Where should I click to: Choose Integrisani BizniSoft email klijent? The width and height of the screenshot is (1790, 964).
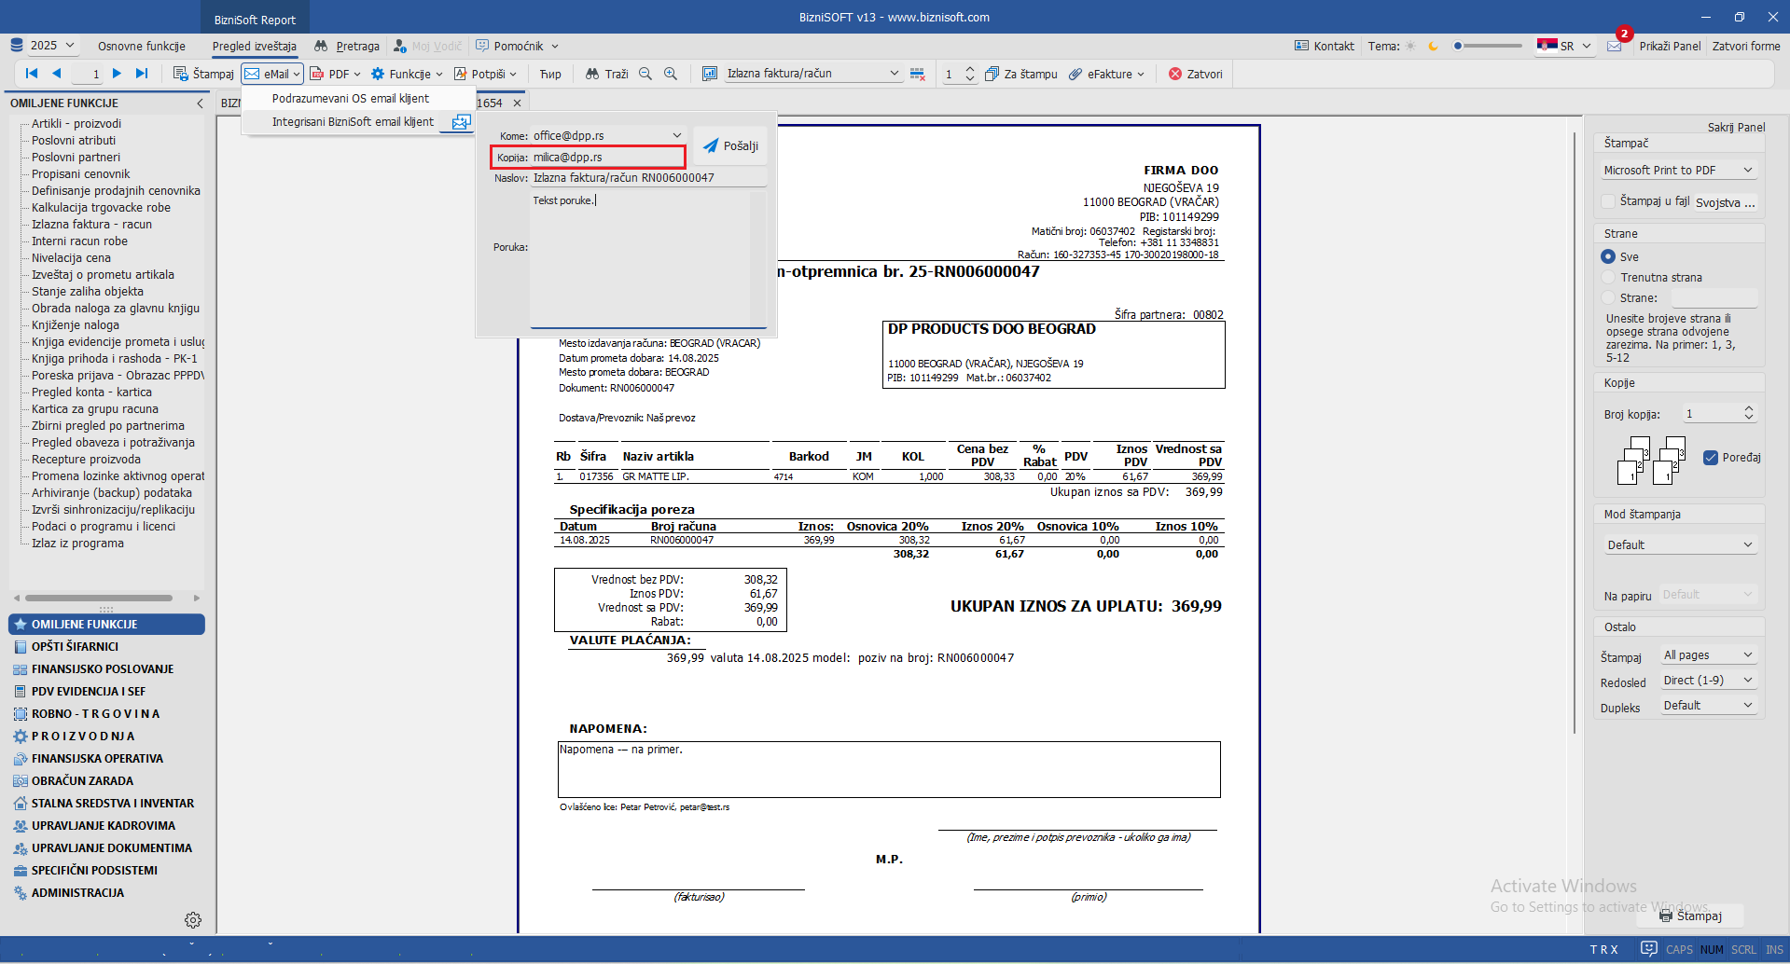(x=353, y=122)
